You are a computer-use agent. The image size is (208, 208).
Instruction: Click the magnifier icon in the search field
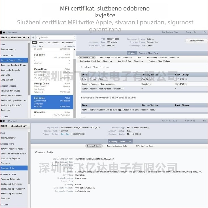[x=39, y=38]
